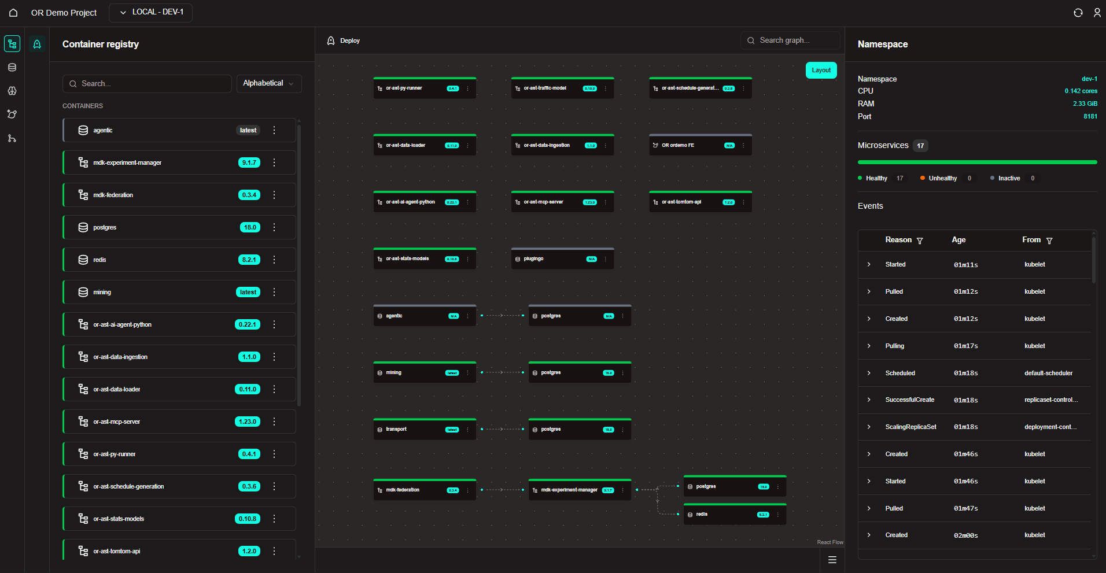Click the Layout button
This screenshot has width=1106, height=573.
821,70
